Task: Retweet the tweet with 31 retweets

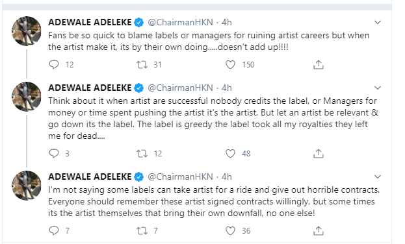Action: [x=142, y=64]
